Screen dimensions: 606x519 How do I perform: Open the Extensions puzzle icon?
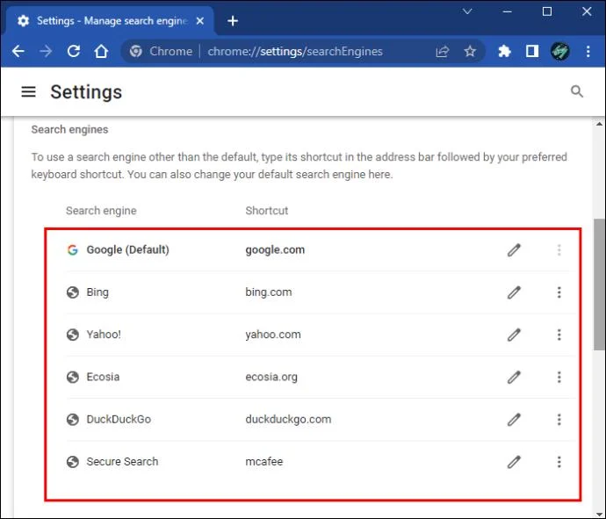(x=504, y=51)
